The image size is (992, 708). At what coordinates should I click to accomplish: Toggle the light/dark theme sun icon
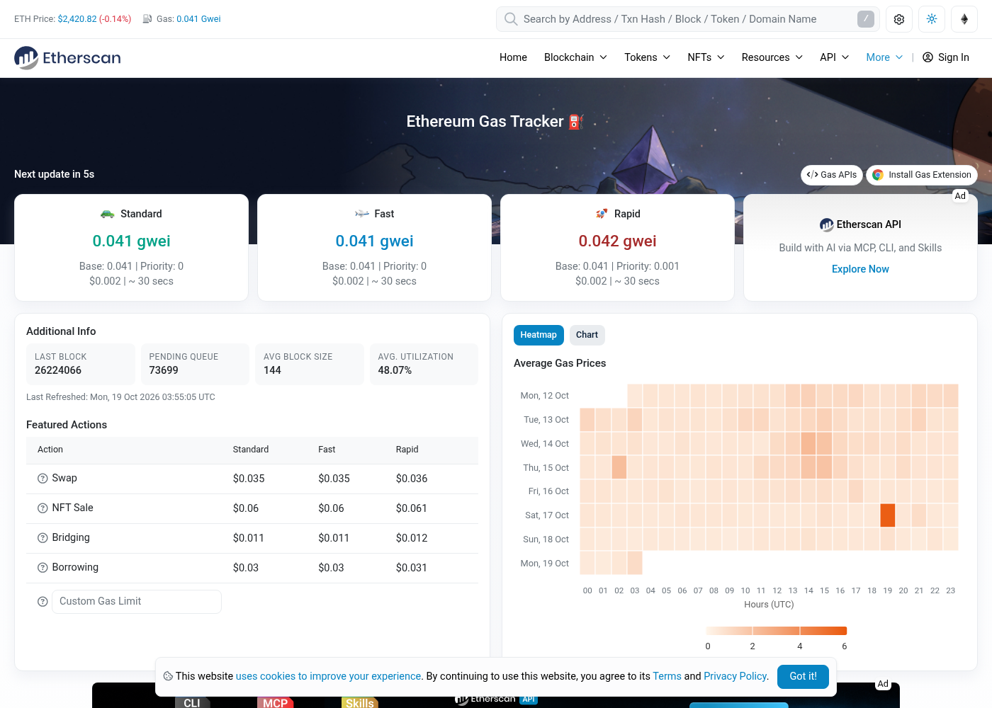tap(932, 19)
